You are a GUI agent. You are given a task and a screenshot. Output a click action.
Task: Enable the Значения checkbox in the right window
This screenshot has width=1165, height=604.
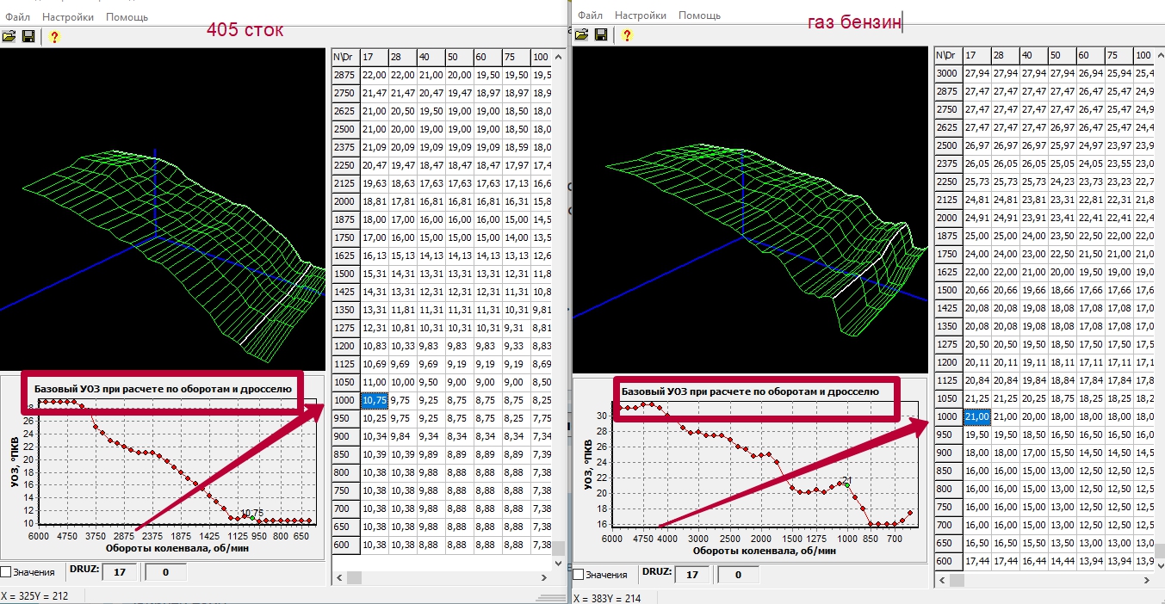(579, 574)
